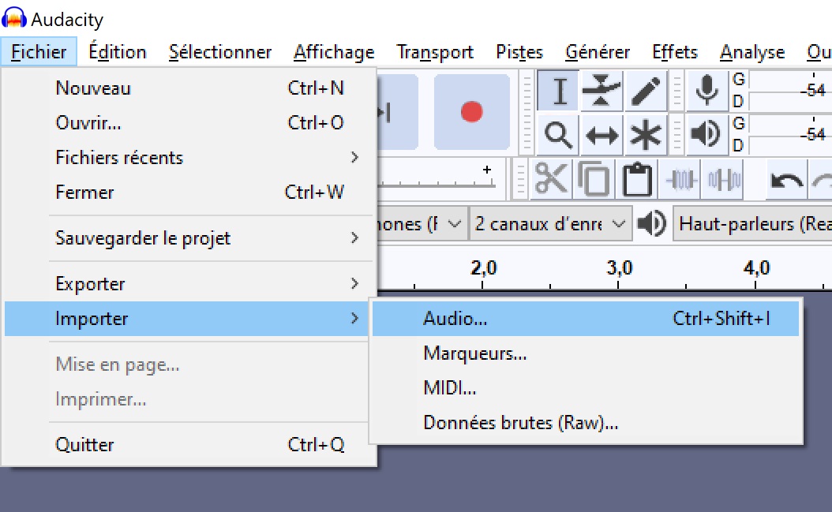
Task: Click the speaker playback meter icon
Action: [x=706, y=133]
